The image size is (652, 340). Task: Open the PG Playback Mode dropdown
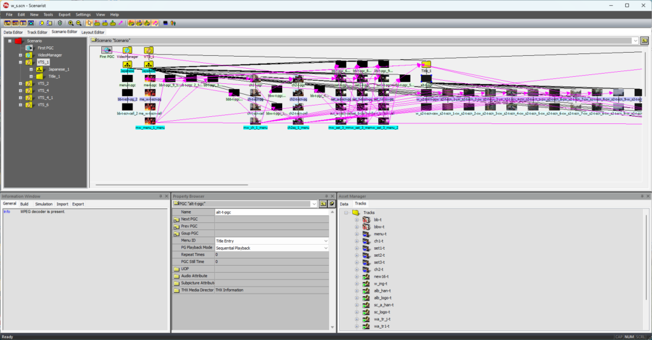click(x=325, y=248)
